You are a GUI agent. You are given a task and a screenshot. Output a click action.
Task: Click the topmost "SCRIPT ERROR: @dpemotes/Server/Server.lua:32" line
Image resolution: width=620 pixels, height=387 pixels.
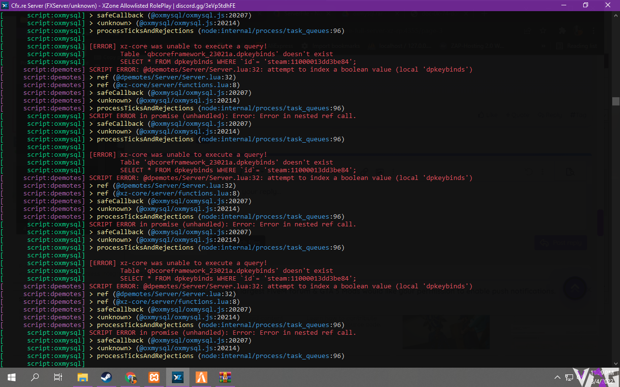pos(281,70)
